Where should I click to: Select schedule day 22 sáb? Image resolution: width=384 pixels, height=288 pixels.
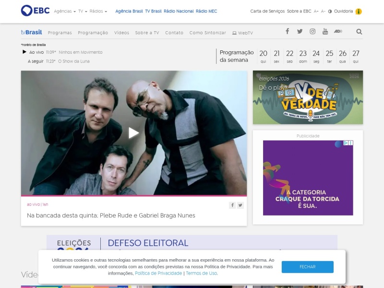coord(290,57)
